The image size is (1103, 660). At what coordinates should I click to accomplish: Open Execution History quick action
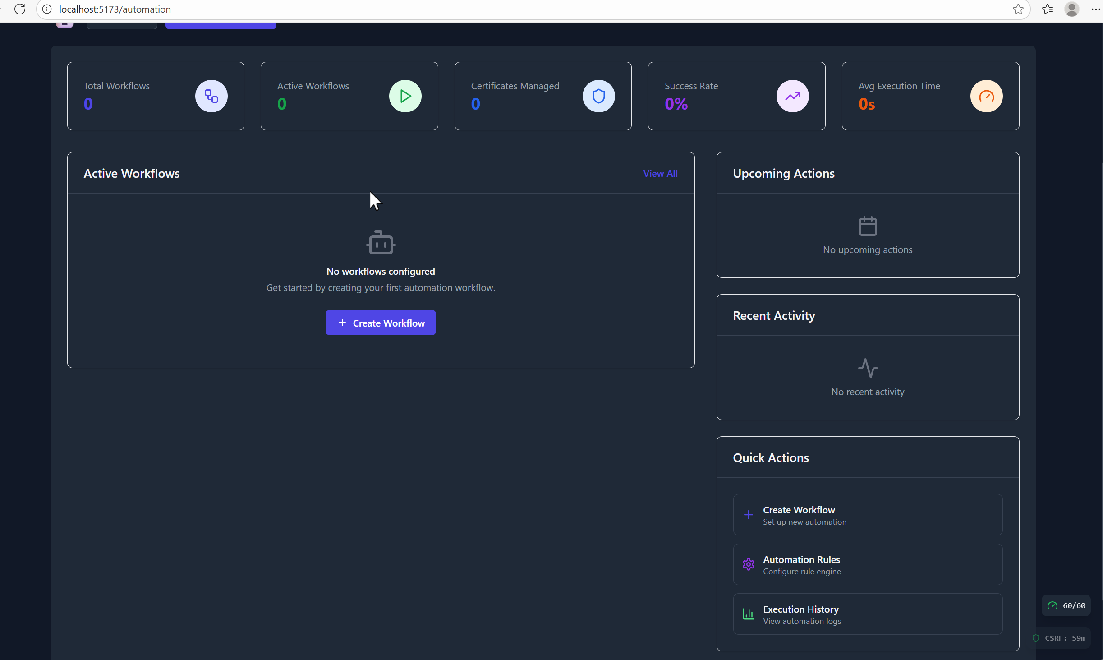click(867, 614)
